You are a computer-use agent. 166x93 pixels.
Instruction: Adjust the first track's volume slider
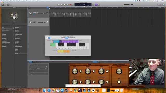[x=41, y=14]
